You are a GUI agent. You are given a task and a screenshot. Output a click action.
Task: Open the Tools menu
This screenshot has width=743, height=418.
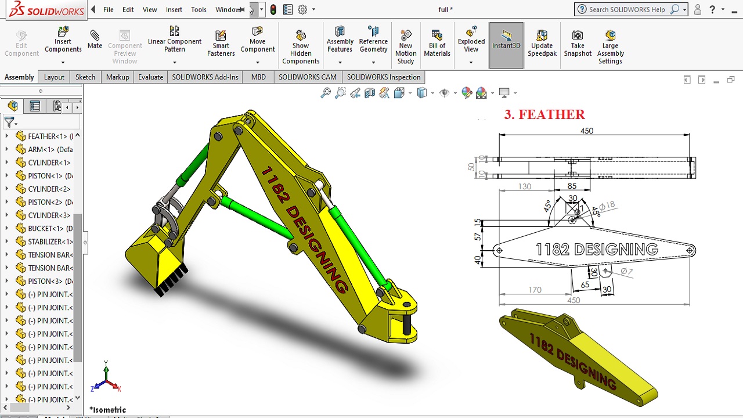199,9
